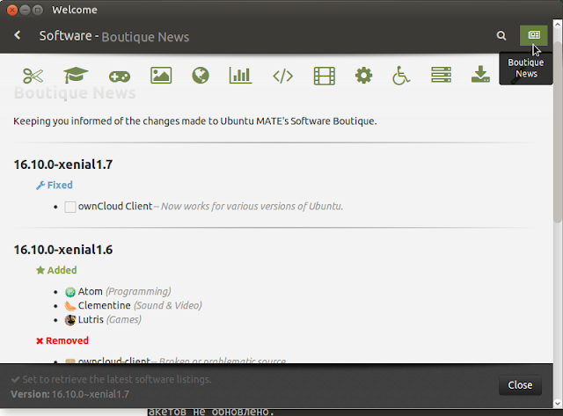The height and width of the screenshot is (416, 563).
Task: Open the Sound & Video film category
Action: pos(325,76)
